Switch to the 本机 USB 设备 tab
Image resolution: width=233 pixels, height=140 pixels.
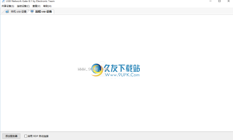[16, 12]
